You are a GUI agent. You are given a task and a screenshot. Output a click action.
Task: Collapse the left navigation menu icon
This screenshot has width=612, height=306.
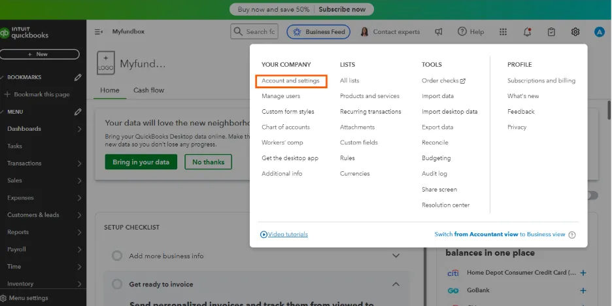click(x=99, y=32)
